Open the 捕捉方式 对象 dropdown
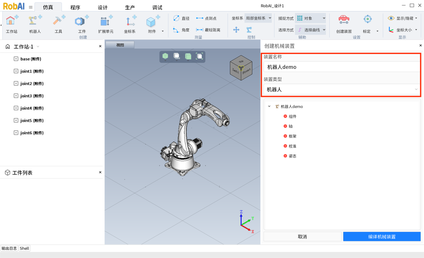The height and width of the screenshot is (258, 424). click(x=311, y=18)
